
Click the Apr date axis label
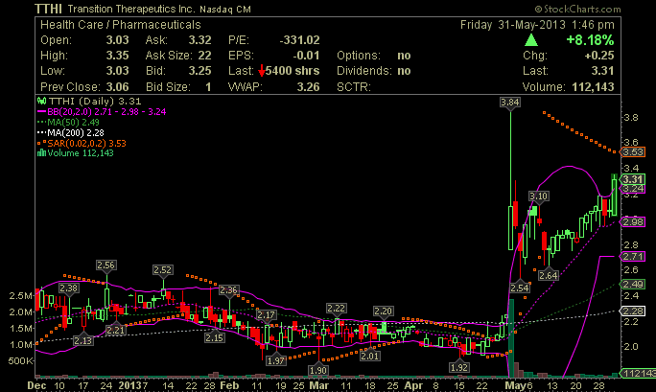point(413,385)
